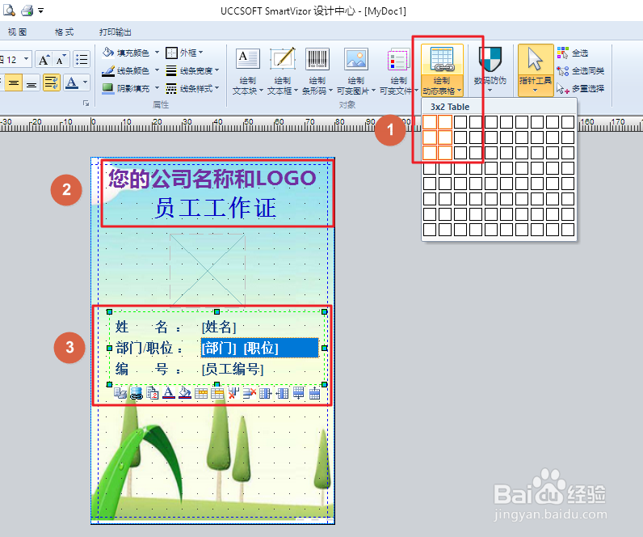Select the 绘制可变文件 variable file tool
The image size is (643, 537).
pyautogui.click(x=398, y=71)
